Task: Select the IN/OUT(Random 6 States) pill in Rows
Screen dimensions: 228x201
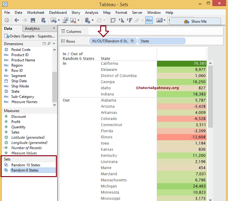Action: (111, 41)
